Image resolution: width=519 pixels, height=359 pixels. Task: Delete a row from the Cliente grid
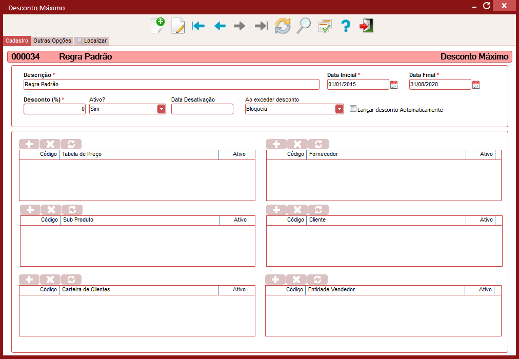coord(297,210)
